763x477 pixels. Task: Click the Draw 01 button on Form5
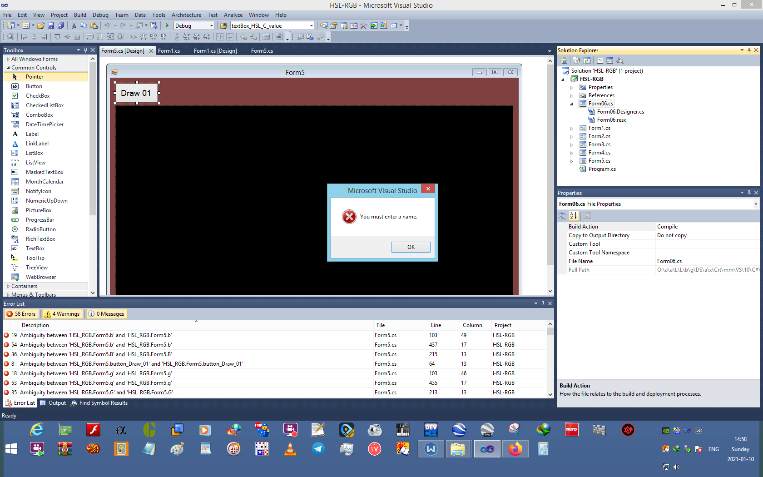tap(136, 93)
